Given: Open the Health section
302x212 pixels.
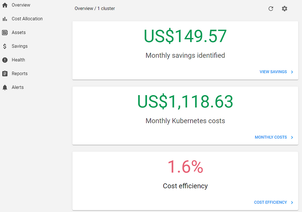Looking at the screenshot, I should click(x=18, y=60).
